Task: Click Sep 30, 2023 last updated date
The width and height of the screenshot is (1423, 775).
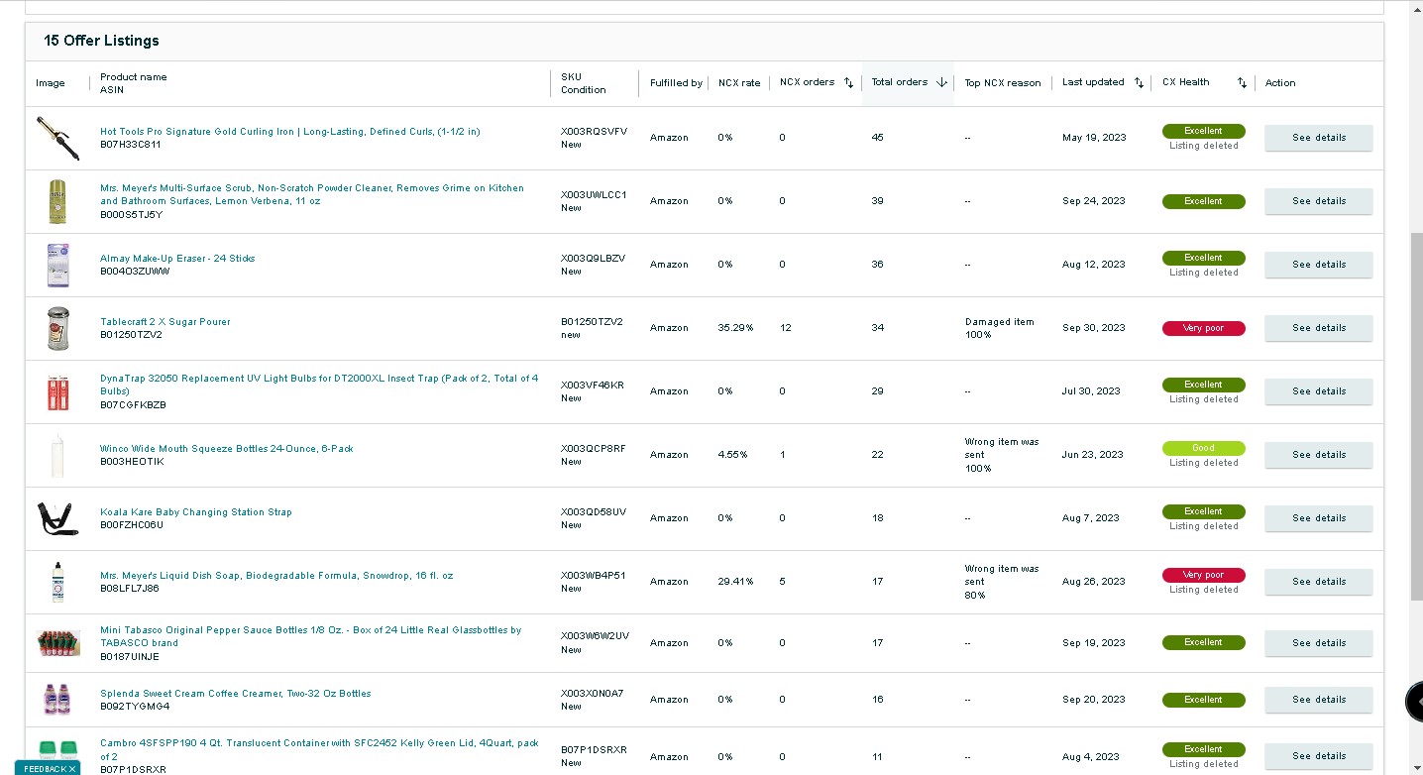Action: point(1094,328)
